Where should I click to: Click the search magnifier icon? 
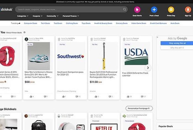pyautogui.click(x=124, y=9)
